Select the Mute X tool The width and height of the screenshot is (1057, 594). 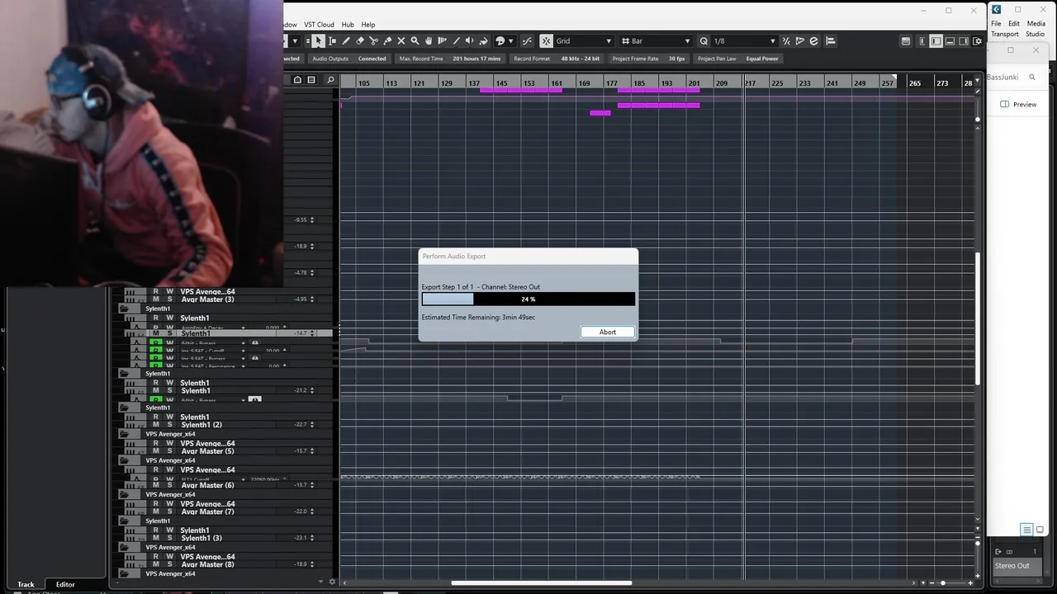point(401,41)
